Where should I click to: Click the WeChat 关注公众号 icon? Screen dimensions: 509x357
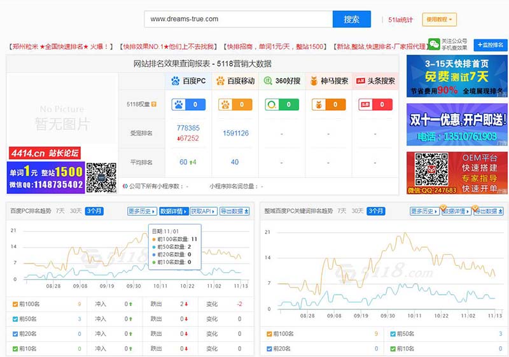(x=434, y=44)
